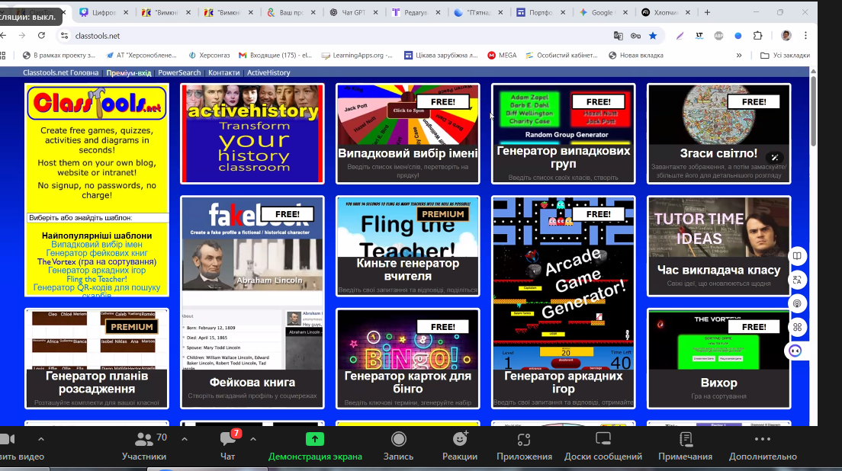Open Zoom Приложения apps icon
Viewport: 842px width, 471px height.
524,439
